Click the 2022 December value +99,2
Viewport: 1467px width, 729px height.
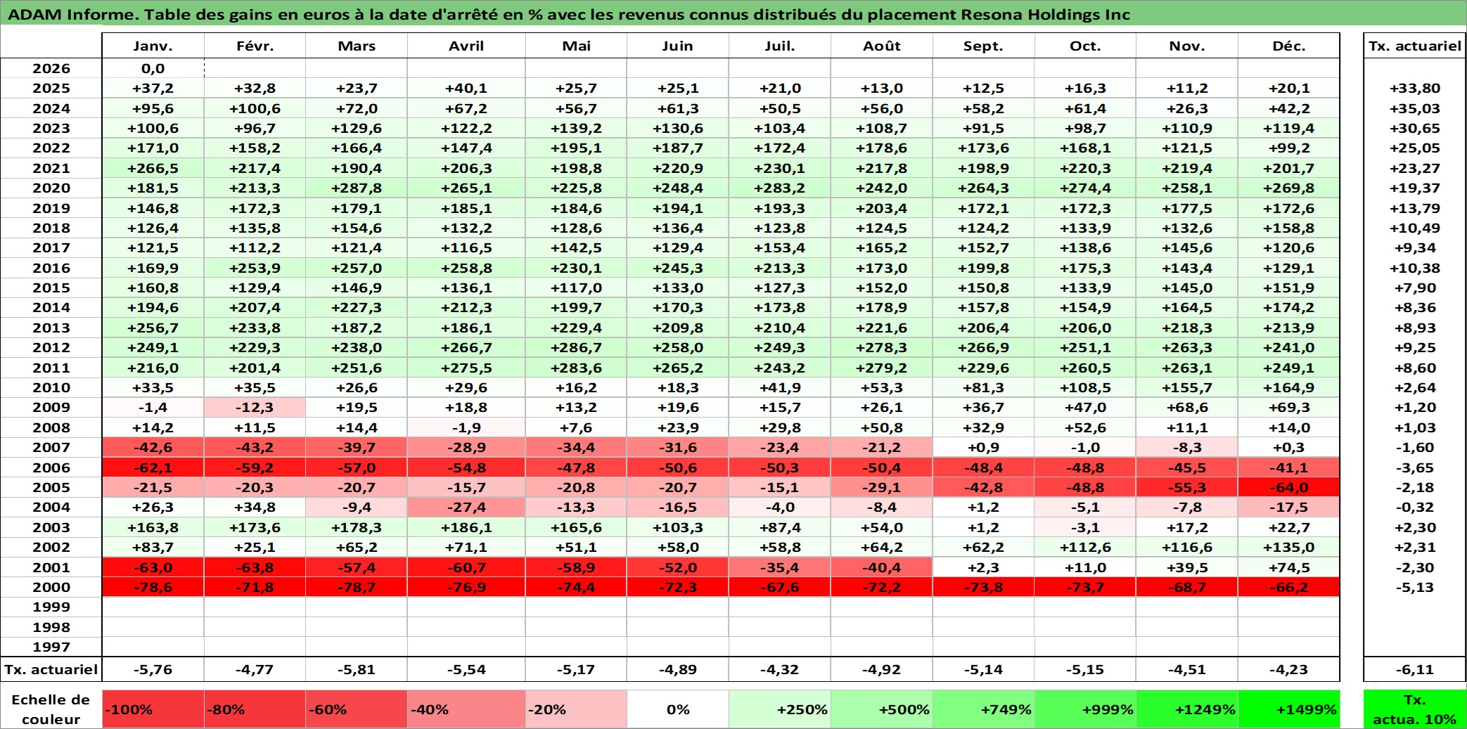[1289, 148]
